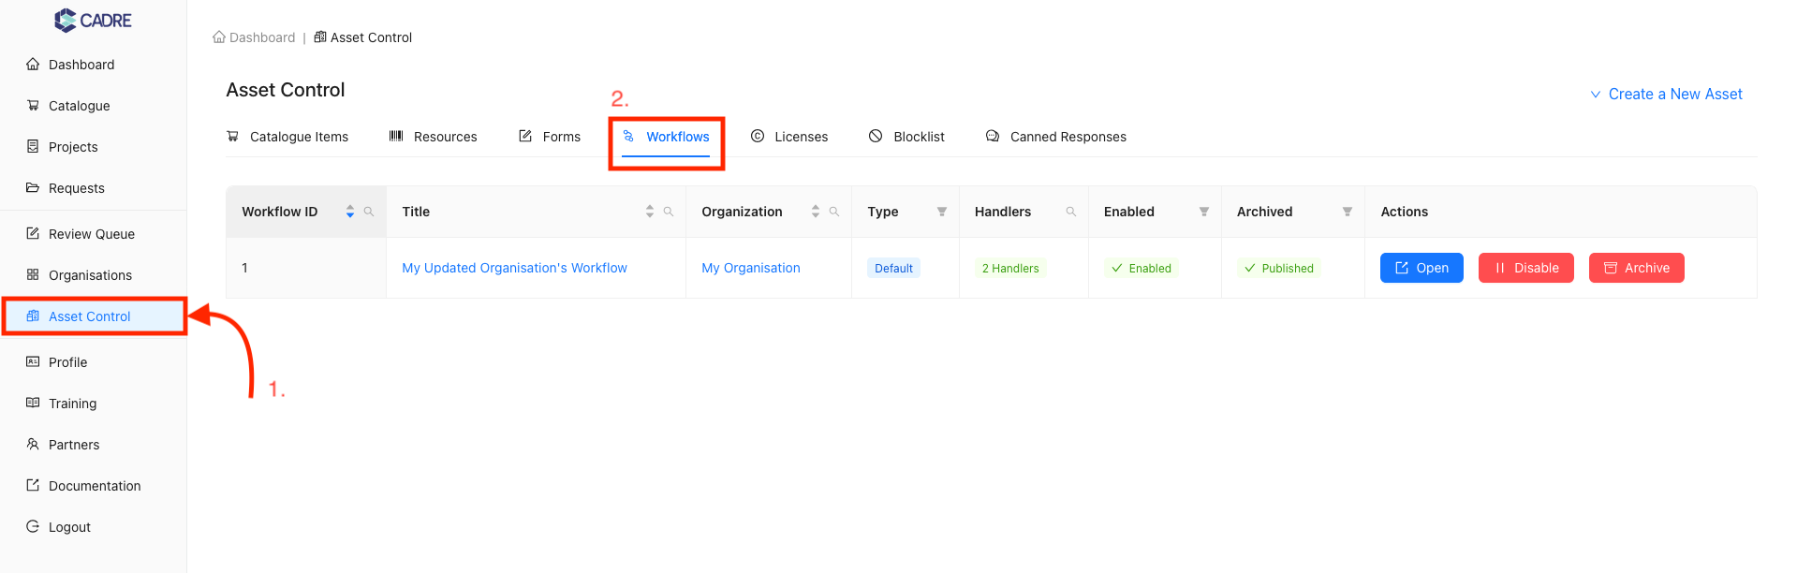Click search icon in Workflow ID column
The height and width of the screenshot is (573, 1797).
tap(369, 212)
